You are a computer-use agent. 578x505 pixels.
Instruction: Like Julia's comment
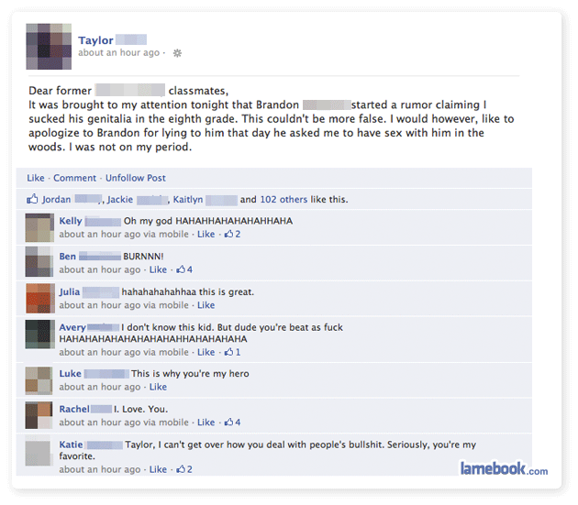tap(206, 305)
